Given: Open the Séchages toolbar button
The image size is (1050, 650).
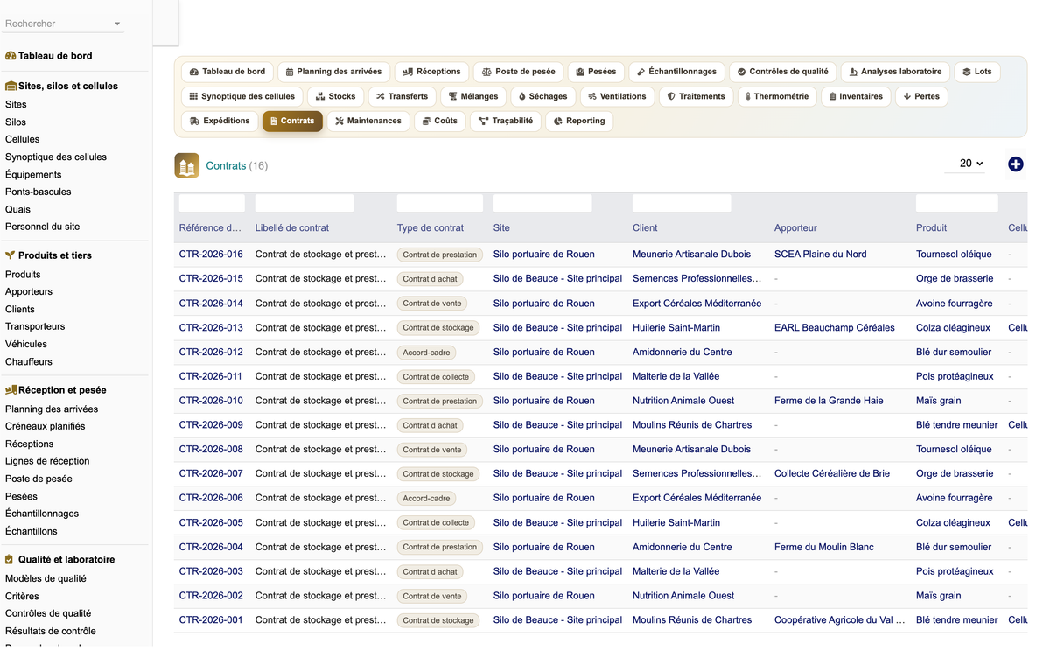Looking at the screenshot, I should [542, 96].
